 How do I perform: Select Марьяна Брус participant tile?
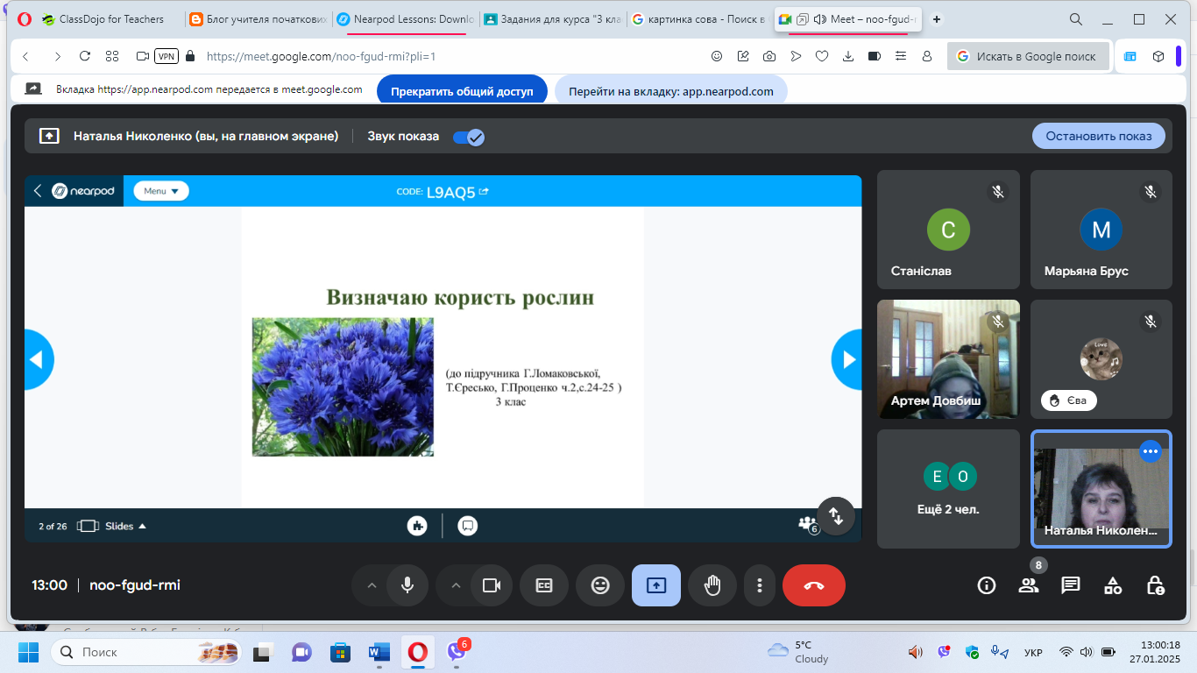[x=1101, y=230]
